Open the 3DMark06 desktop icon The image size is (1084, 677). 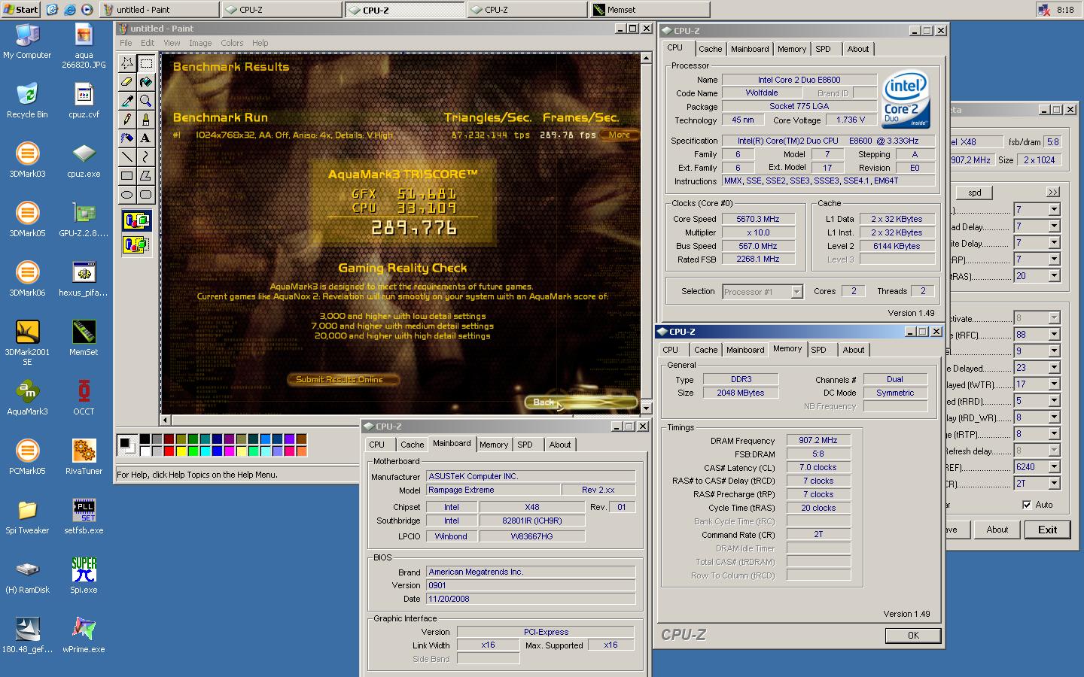pyautogui.click(x=27, y=278)
